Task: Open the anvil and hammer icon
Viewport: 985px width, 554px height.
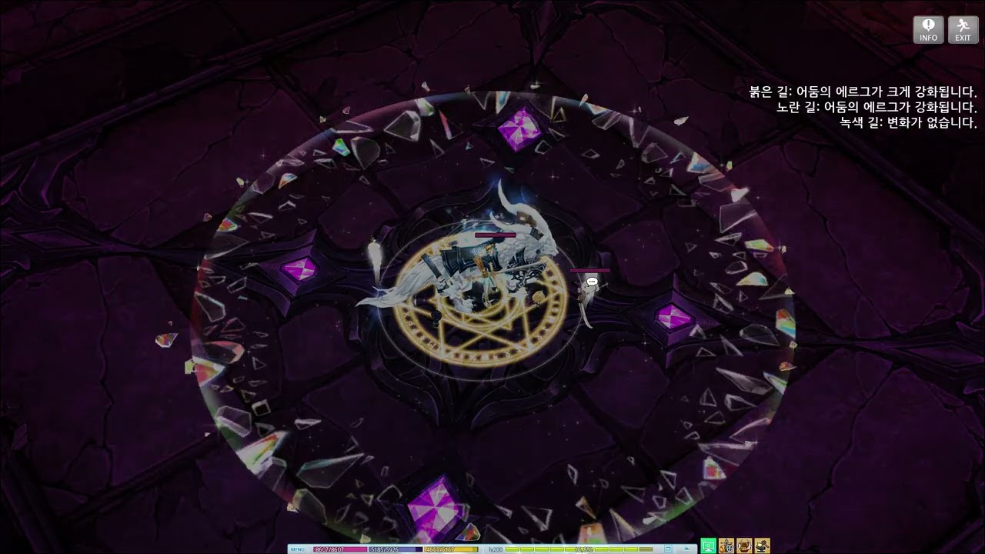Action: tap(762, 546)
